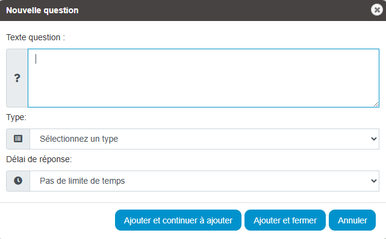
Task: Open the 'Pas de limite de temps' dropdown
Action: [204, 181]
